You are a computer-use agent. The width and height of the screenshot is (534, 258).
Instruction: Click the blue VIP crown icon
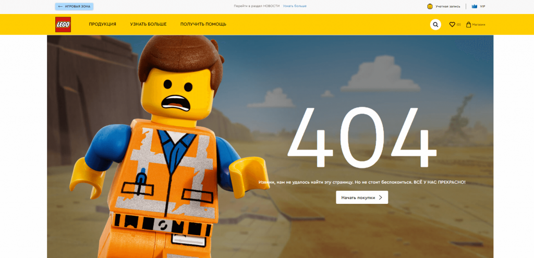click(x=475, y=6)
